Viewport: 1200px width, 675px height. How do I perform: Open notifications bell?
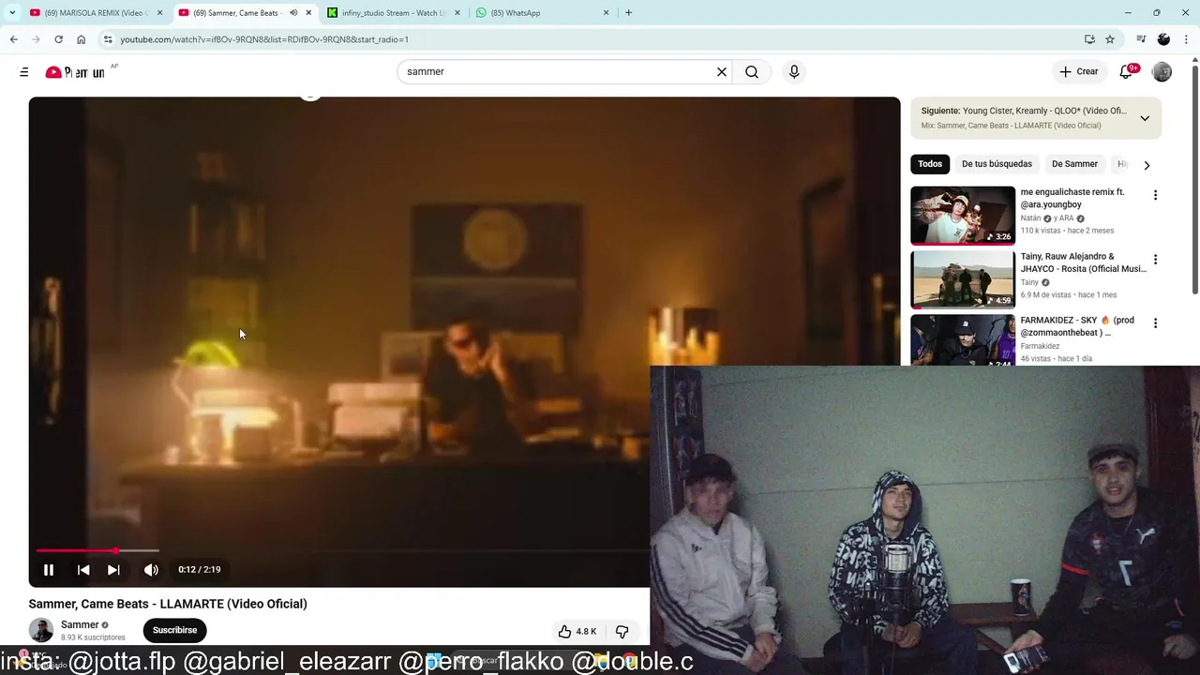[x=1126, y=72]
